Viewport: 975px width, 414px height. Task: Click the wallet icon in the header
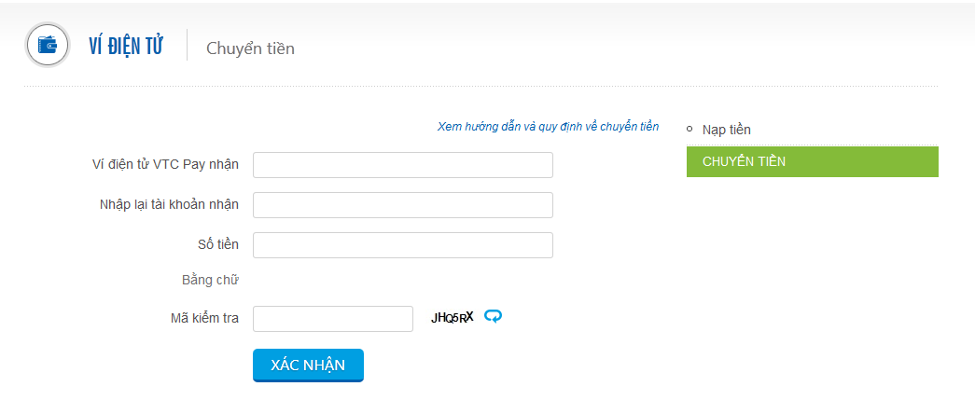click(48, 46)
